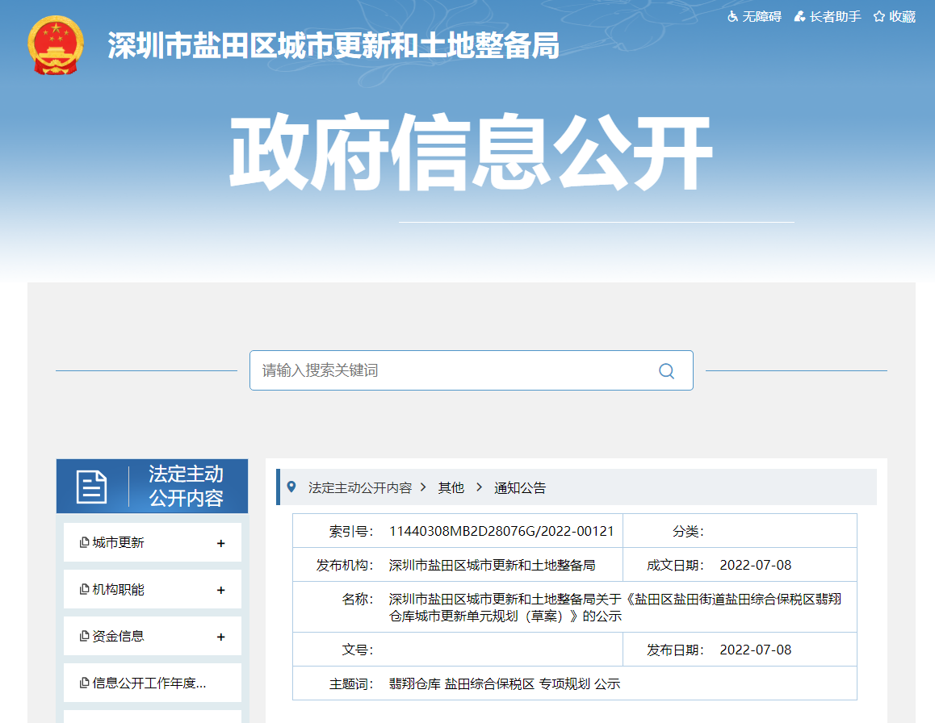Click the location pin breadcrumb icon

pos(291,487)
